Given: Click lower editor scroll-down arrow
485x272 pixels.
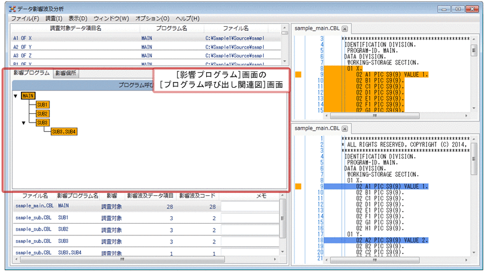Looking at the screenshot, I should point(474,253).
